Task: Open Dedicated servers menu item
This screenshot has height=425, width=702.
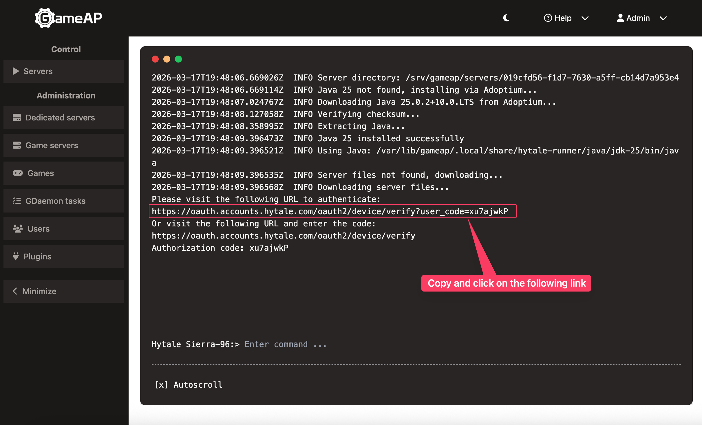Action: tap(60, 118)
